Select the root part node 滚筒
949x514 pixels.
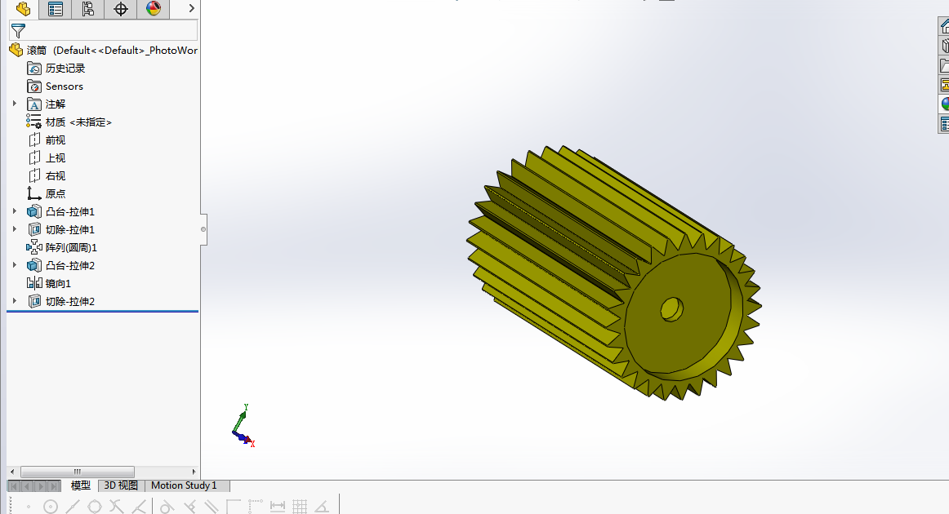point(103,51)
